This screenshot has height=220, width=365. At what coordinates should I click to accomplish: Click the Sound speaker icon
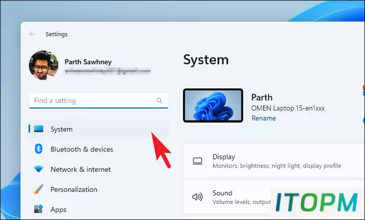[197, 197]
